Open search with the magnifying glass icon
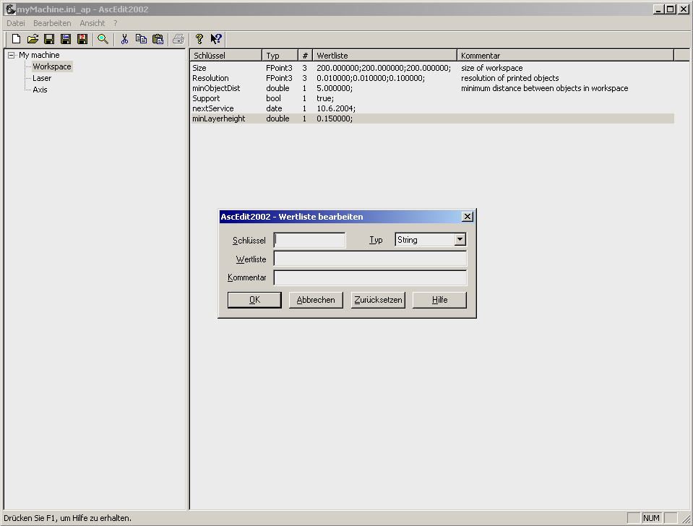The width and height of the screenshot is (693, 526). point(103,39)
